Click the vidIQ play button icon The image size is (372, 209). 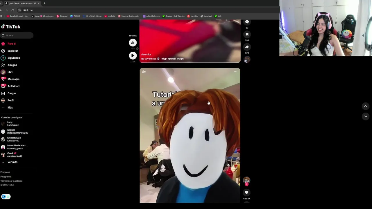133,55
